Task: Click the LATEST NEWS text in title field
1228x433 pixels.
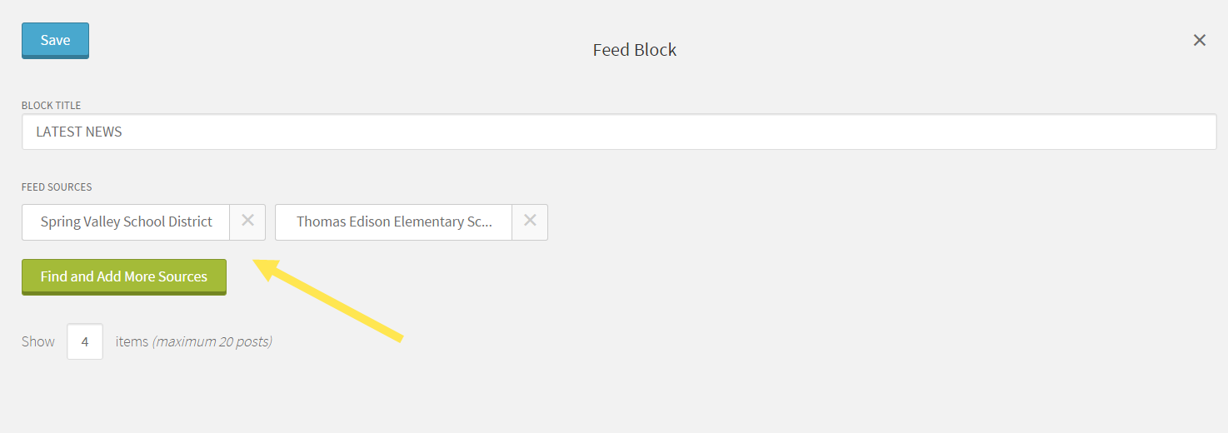Action: (x=79, y=132)
